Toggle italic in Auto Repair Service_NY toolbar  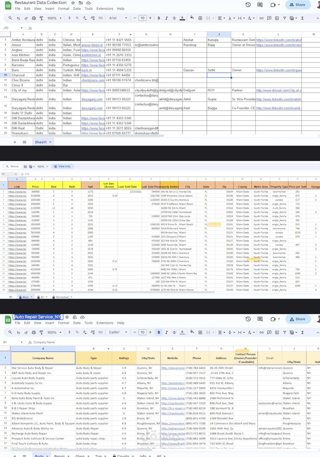tap(166, 332)
